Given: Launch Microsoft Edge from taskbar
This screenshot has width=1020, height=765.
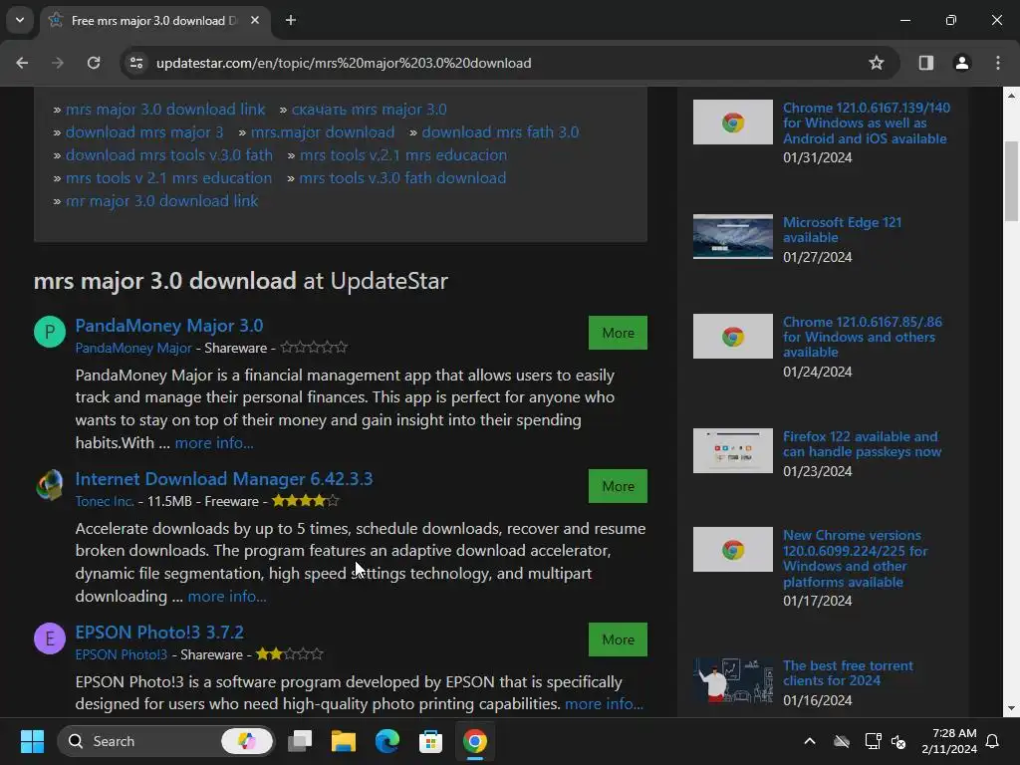Looking at the screenshot, I should [387, 741].
